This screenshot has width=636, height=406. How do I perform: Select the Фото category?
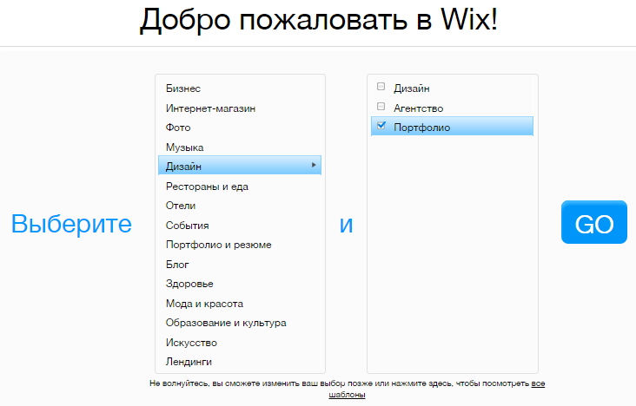pyautogui.click(x=240, y=128)
